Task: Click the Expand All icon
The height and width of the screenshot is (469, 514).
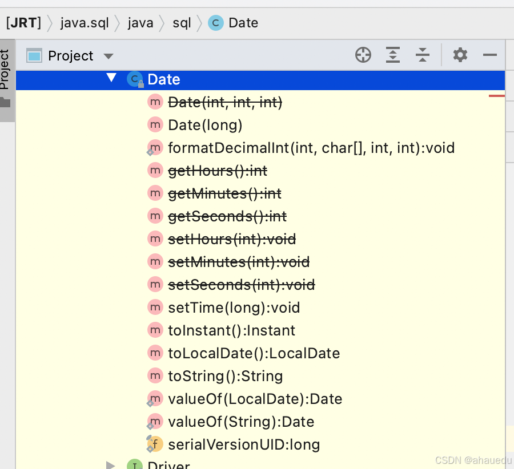Action: point(393,55)
